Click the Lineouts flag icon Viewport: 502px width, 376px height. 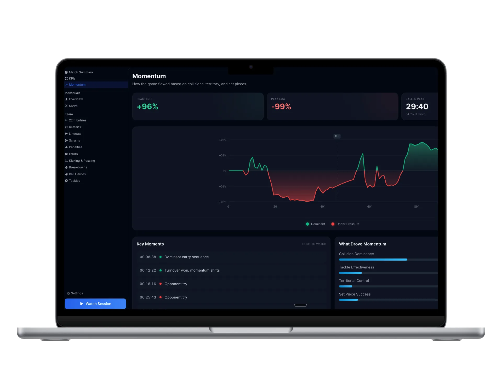tap(66, 134)
